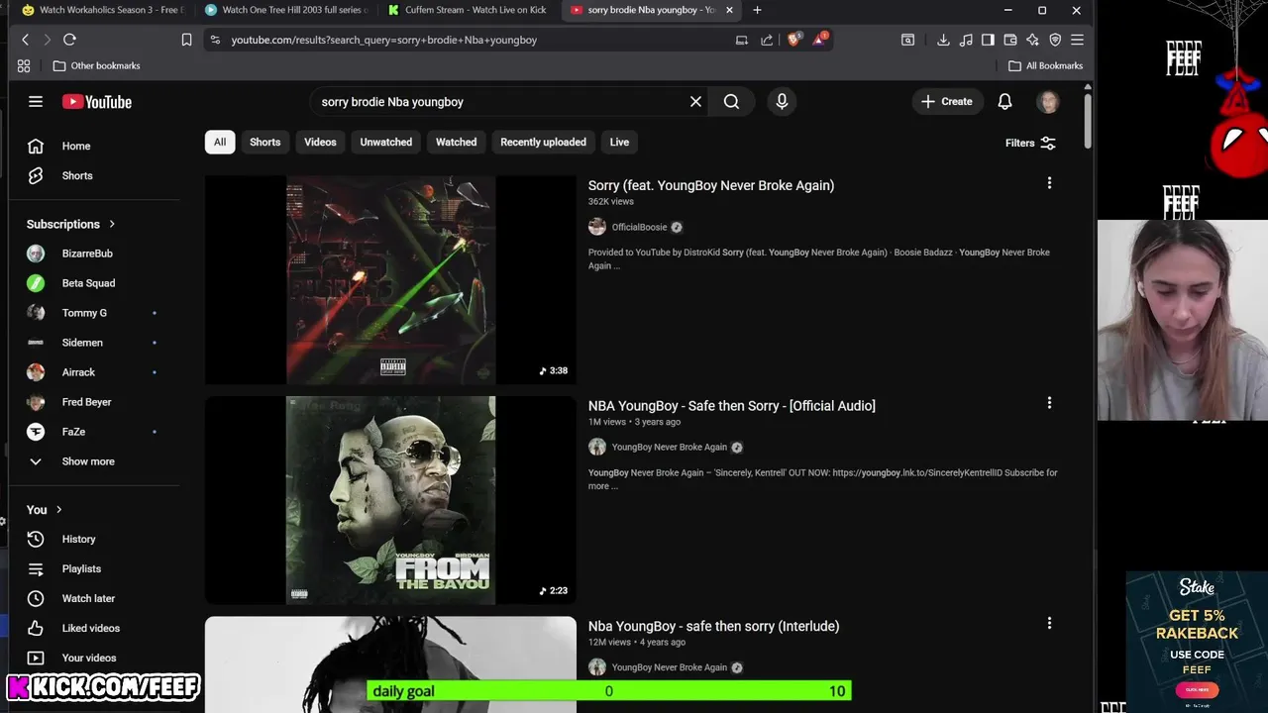
Task: Open History in the sidebar
Action: pos(78,539)
